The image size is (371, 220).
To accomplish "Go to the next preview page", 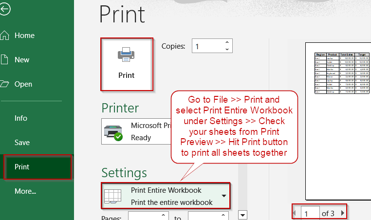I will [x=343, y=213].
